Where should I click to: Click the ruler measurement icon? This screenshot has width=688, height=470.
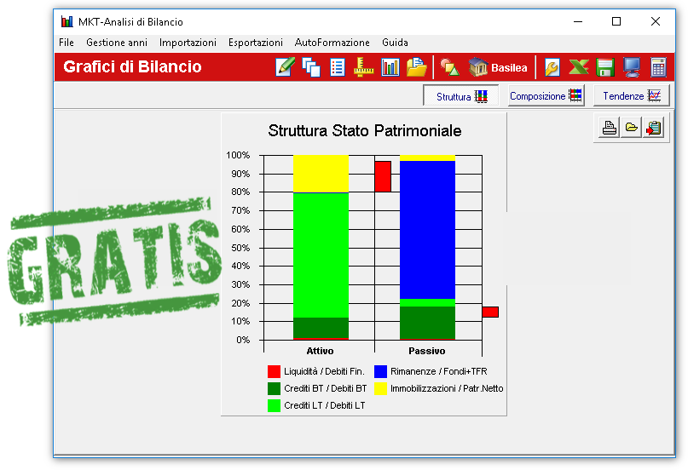coord(364,67)
